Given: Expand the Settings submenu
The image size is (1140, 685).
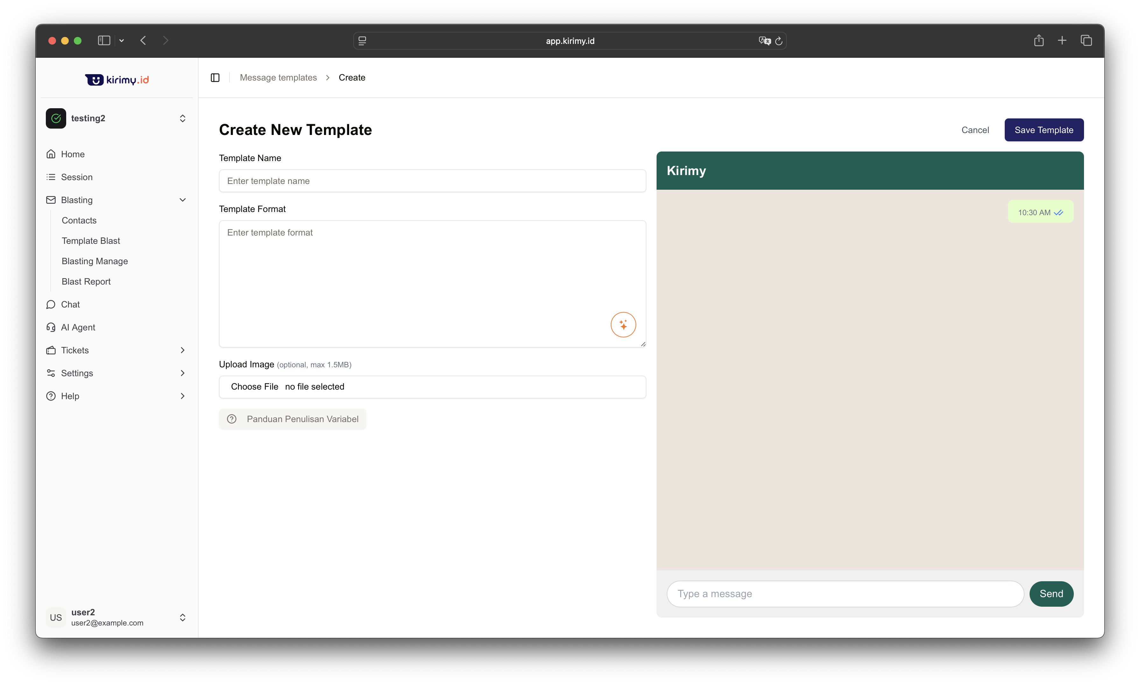Looking at the screenshot, I should pos(182,373).
